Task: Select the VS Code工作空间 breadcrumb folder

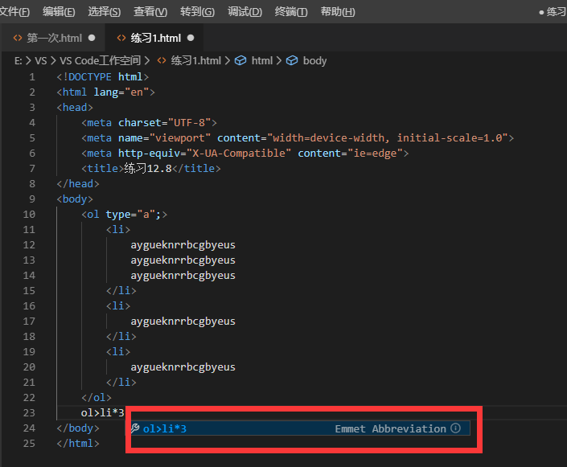Action: click(101, 61)
